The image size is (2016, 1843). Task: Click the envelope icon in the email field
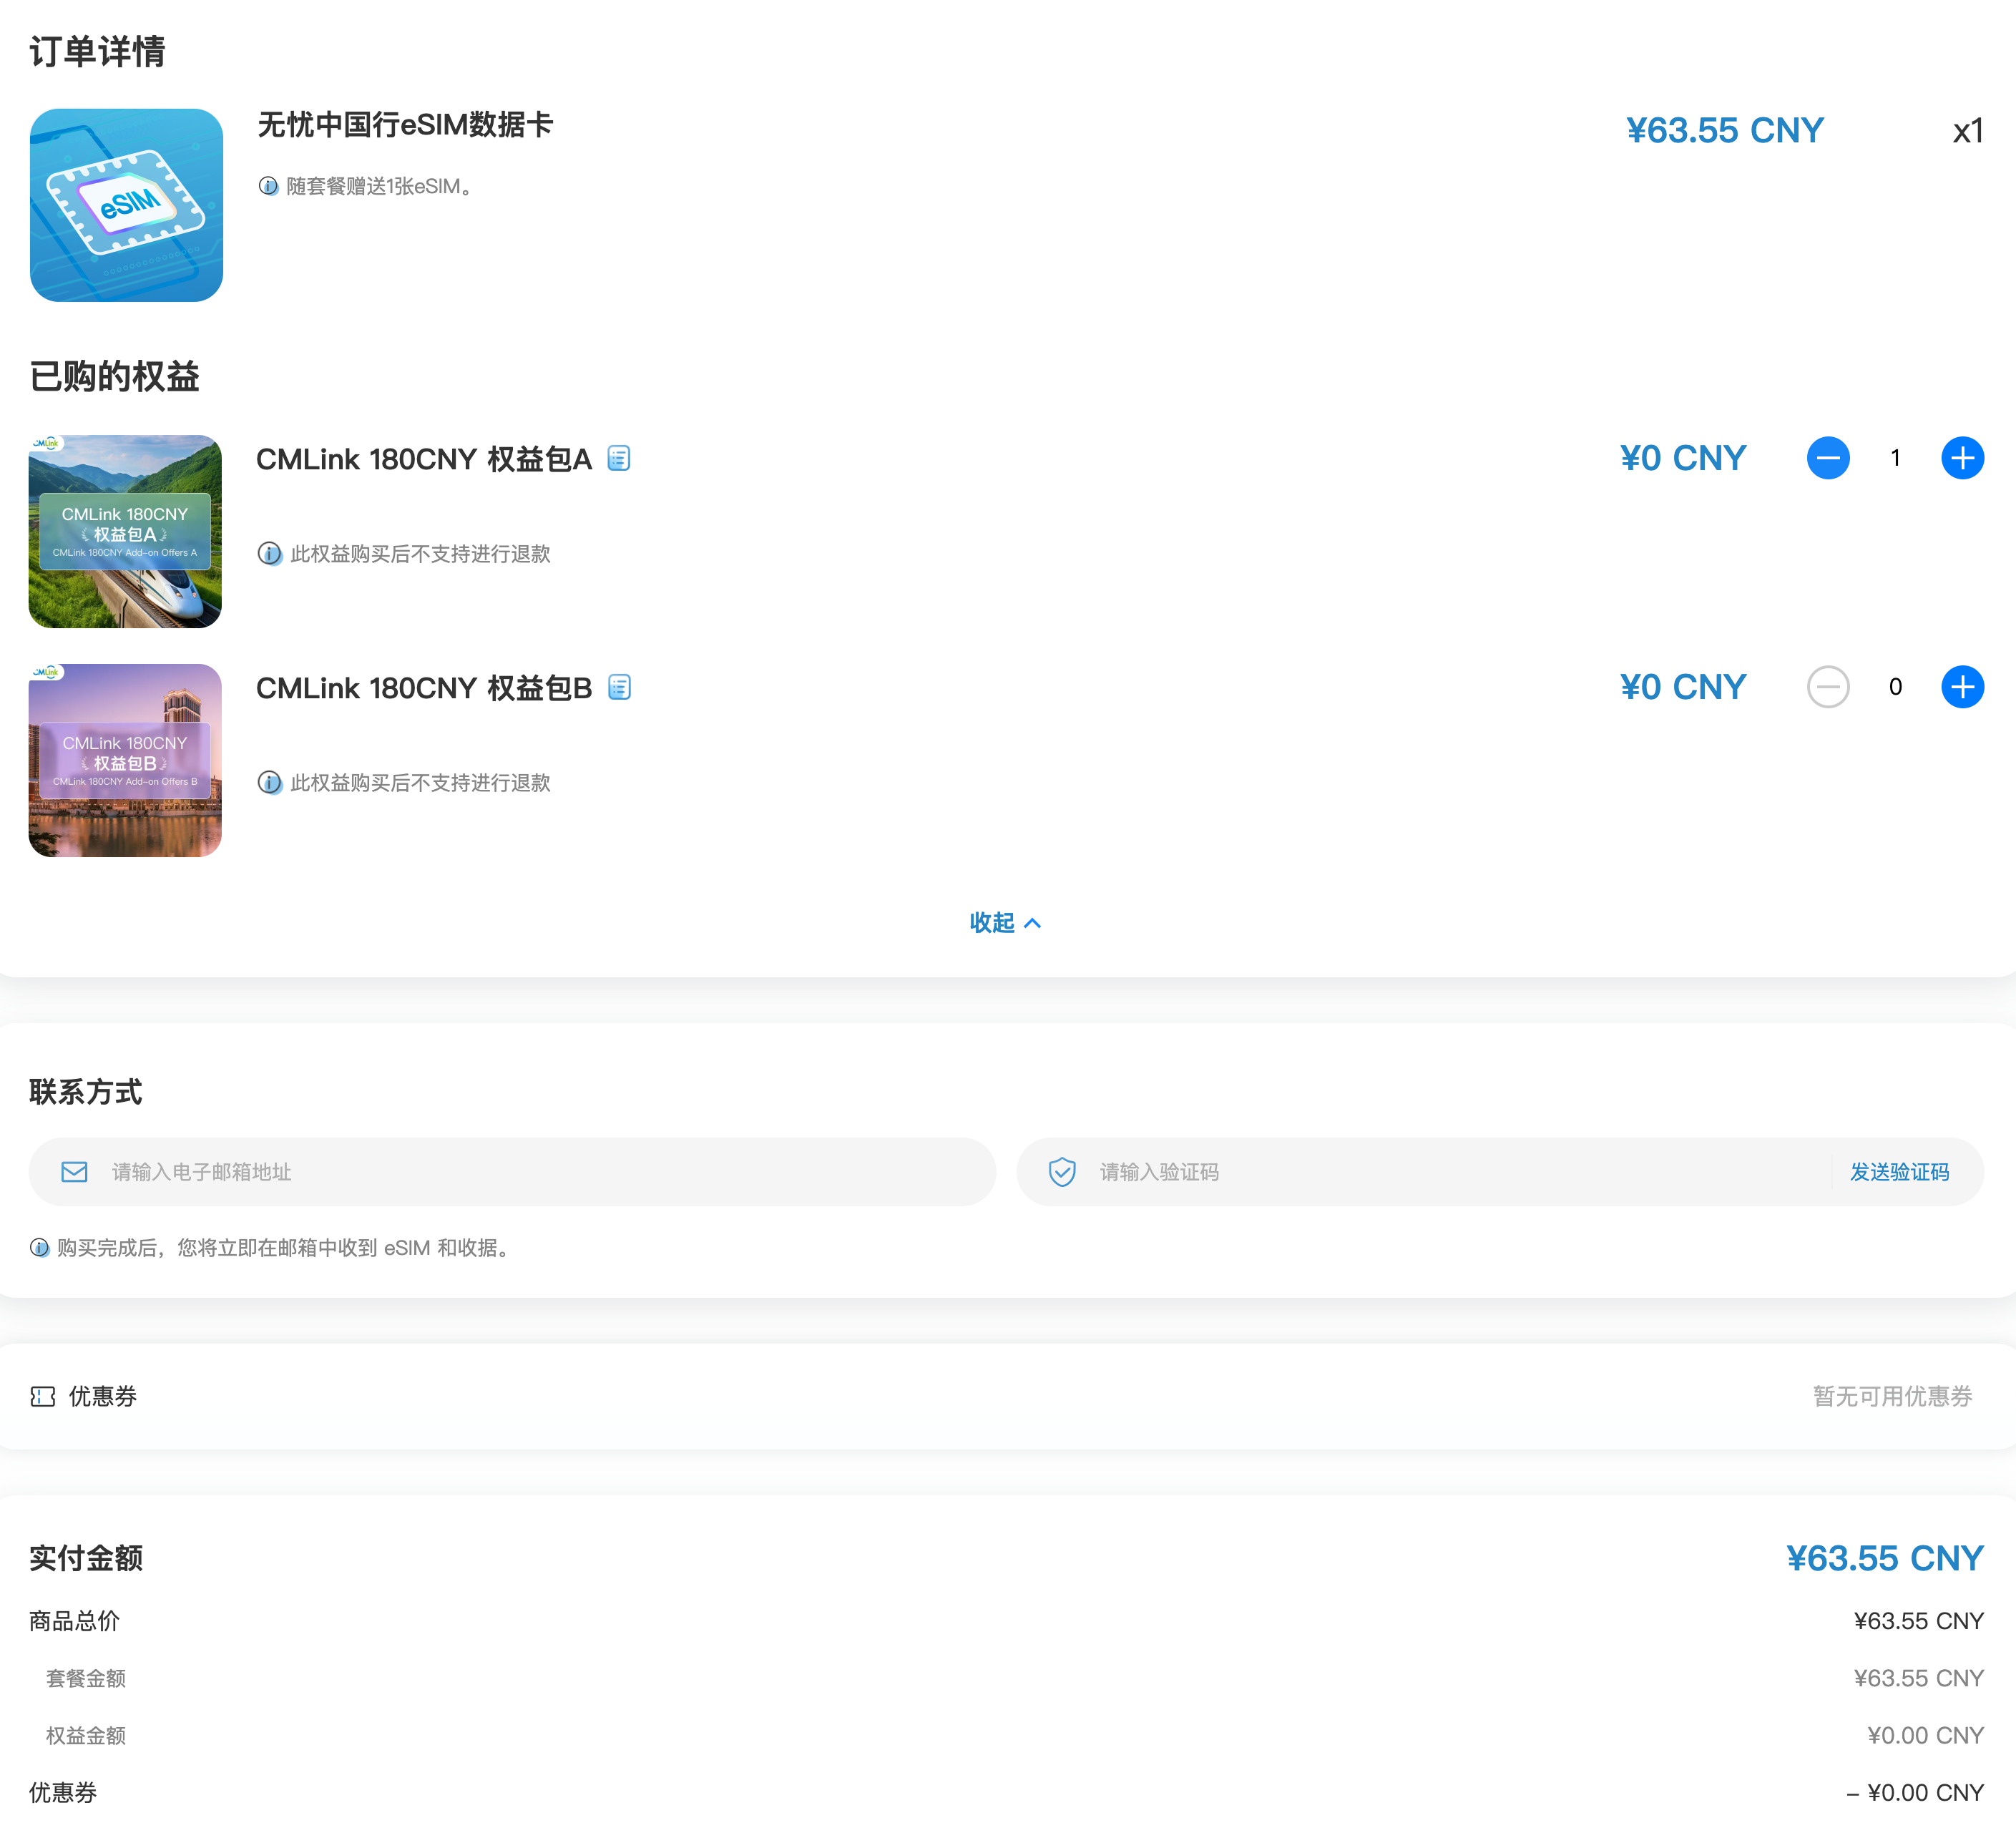(x=75, y=1172)
